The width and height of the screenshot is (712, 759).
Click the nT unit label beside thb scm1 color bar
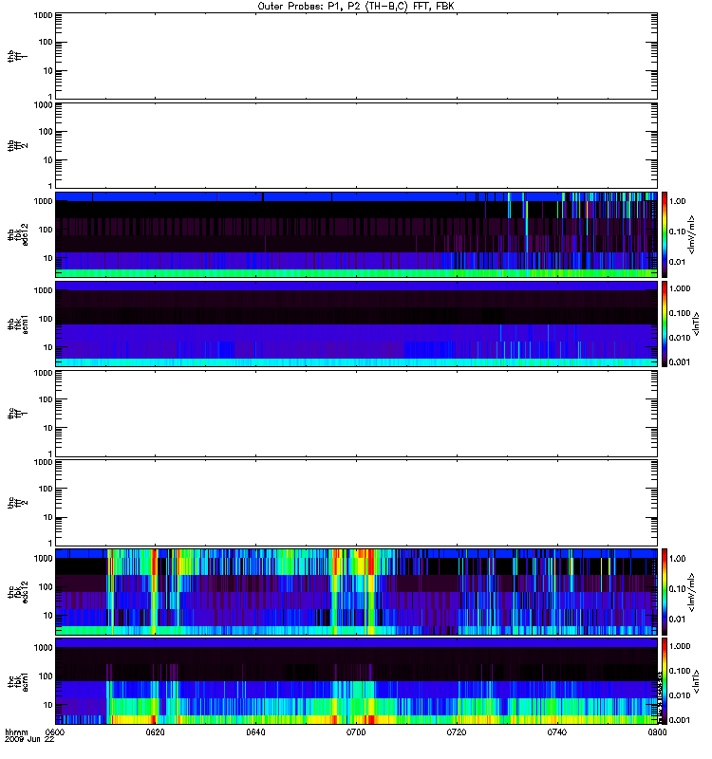696,324
